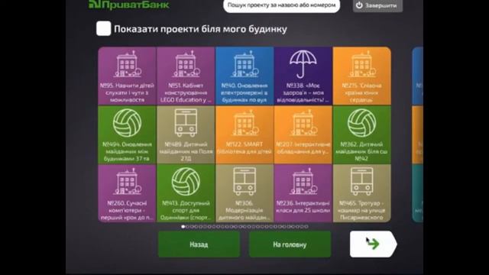Open project №51 LEGO Education tile

186,76
